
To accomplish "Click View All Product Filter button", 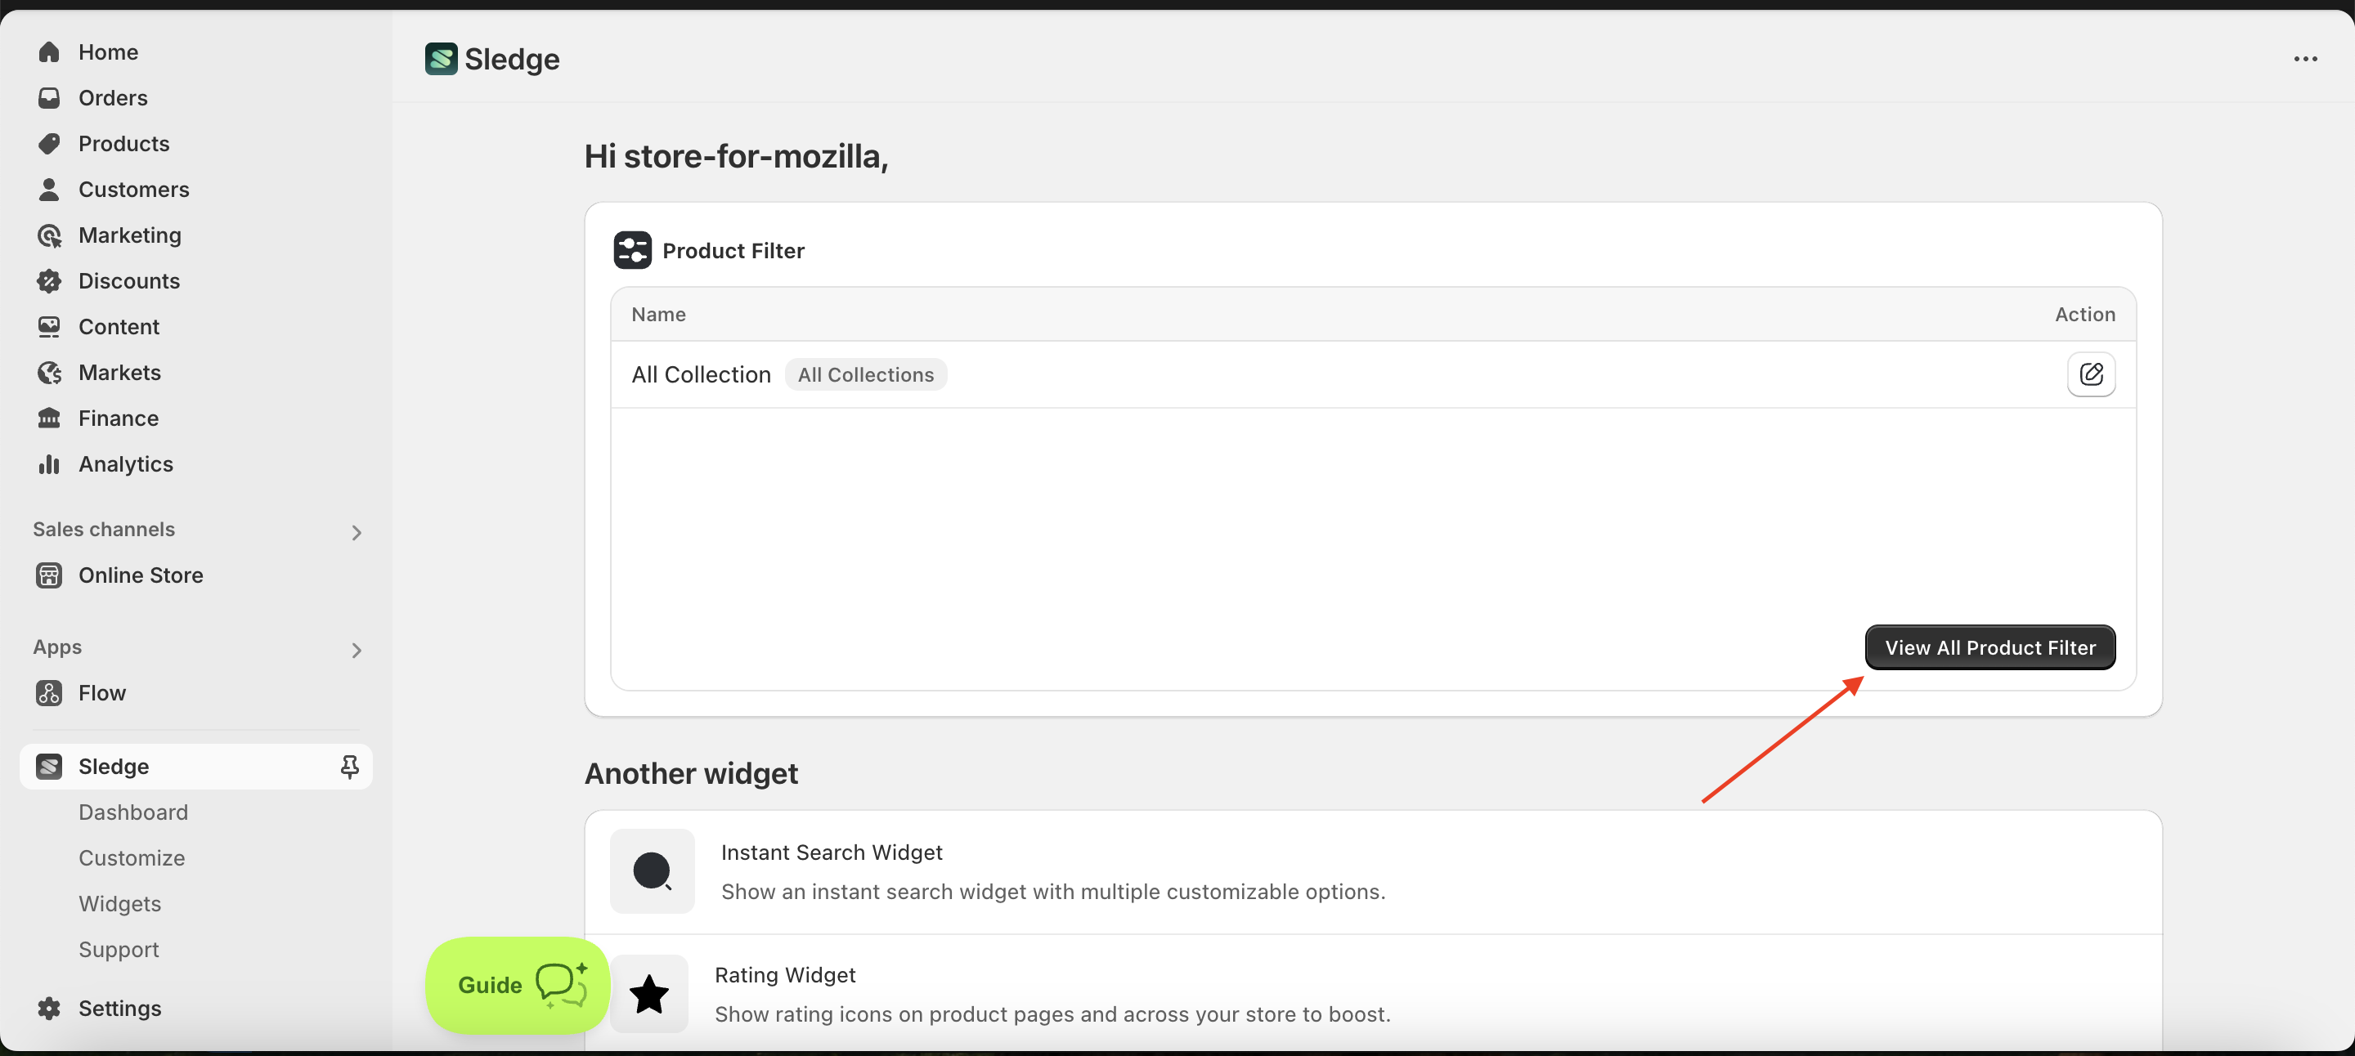I will click(x=1990, y=647).
